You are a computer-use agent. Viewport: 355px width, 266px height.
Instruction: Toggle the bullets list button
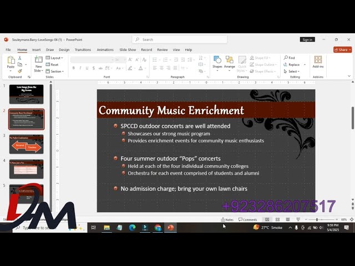click(155, 60)
